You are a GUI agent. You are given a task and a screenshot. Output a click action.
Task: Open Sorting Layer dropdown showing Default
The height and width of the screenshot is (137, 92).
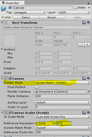(x=63, y=102)
